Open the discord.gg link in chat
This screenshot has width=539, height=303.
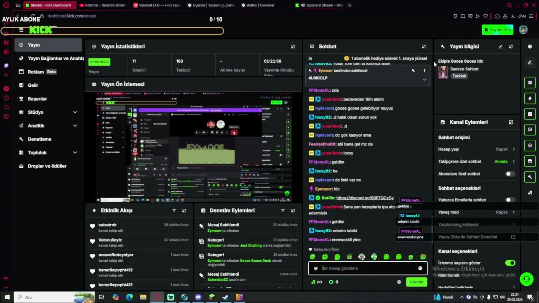tap(365, 198)
